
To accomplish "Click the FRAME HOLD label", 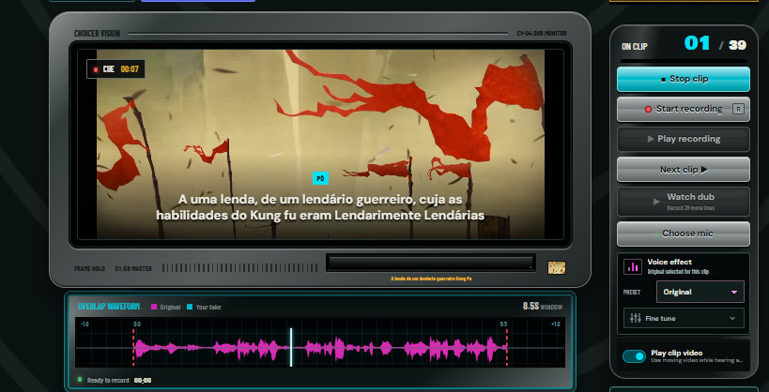I will [x=89, y=268].
